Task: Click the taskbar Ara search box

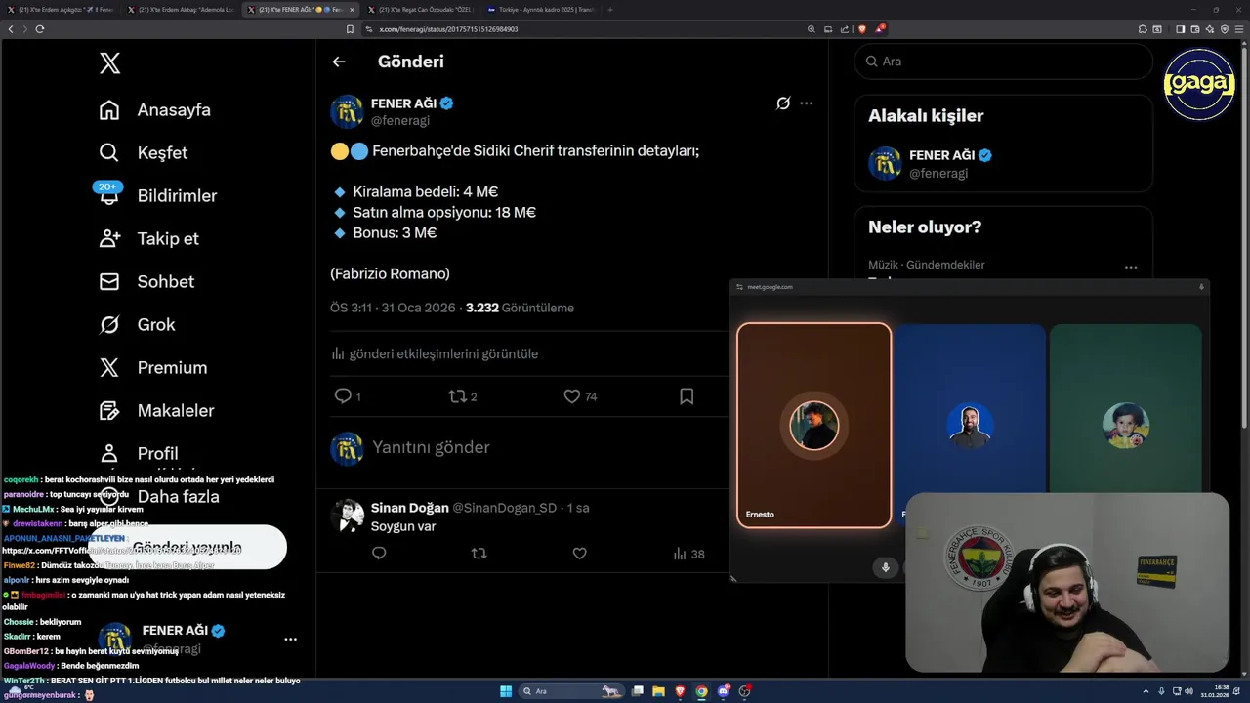Action: click(x=570, y=691)
